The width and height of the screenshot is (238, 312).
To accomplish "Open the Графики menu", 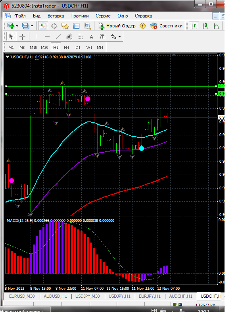I will coord(80,16).
